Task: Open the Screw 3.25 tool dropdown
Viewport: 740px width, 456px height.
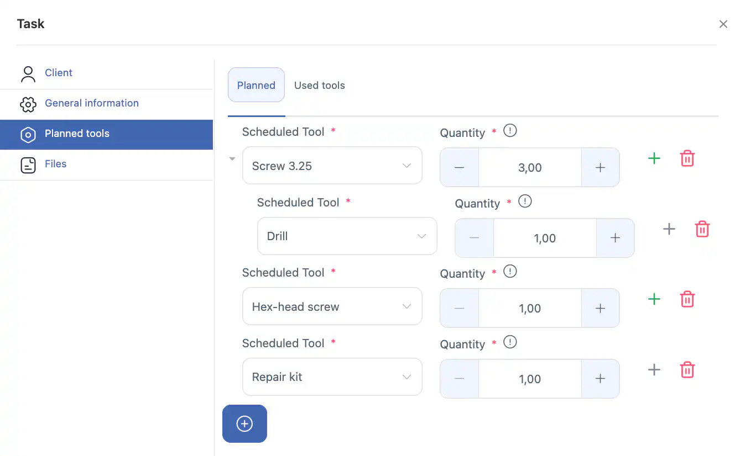Action: point(332,166)
